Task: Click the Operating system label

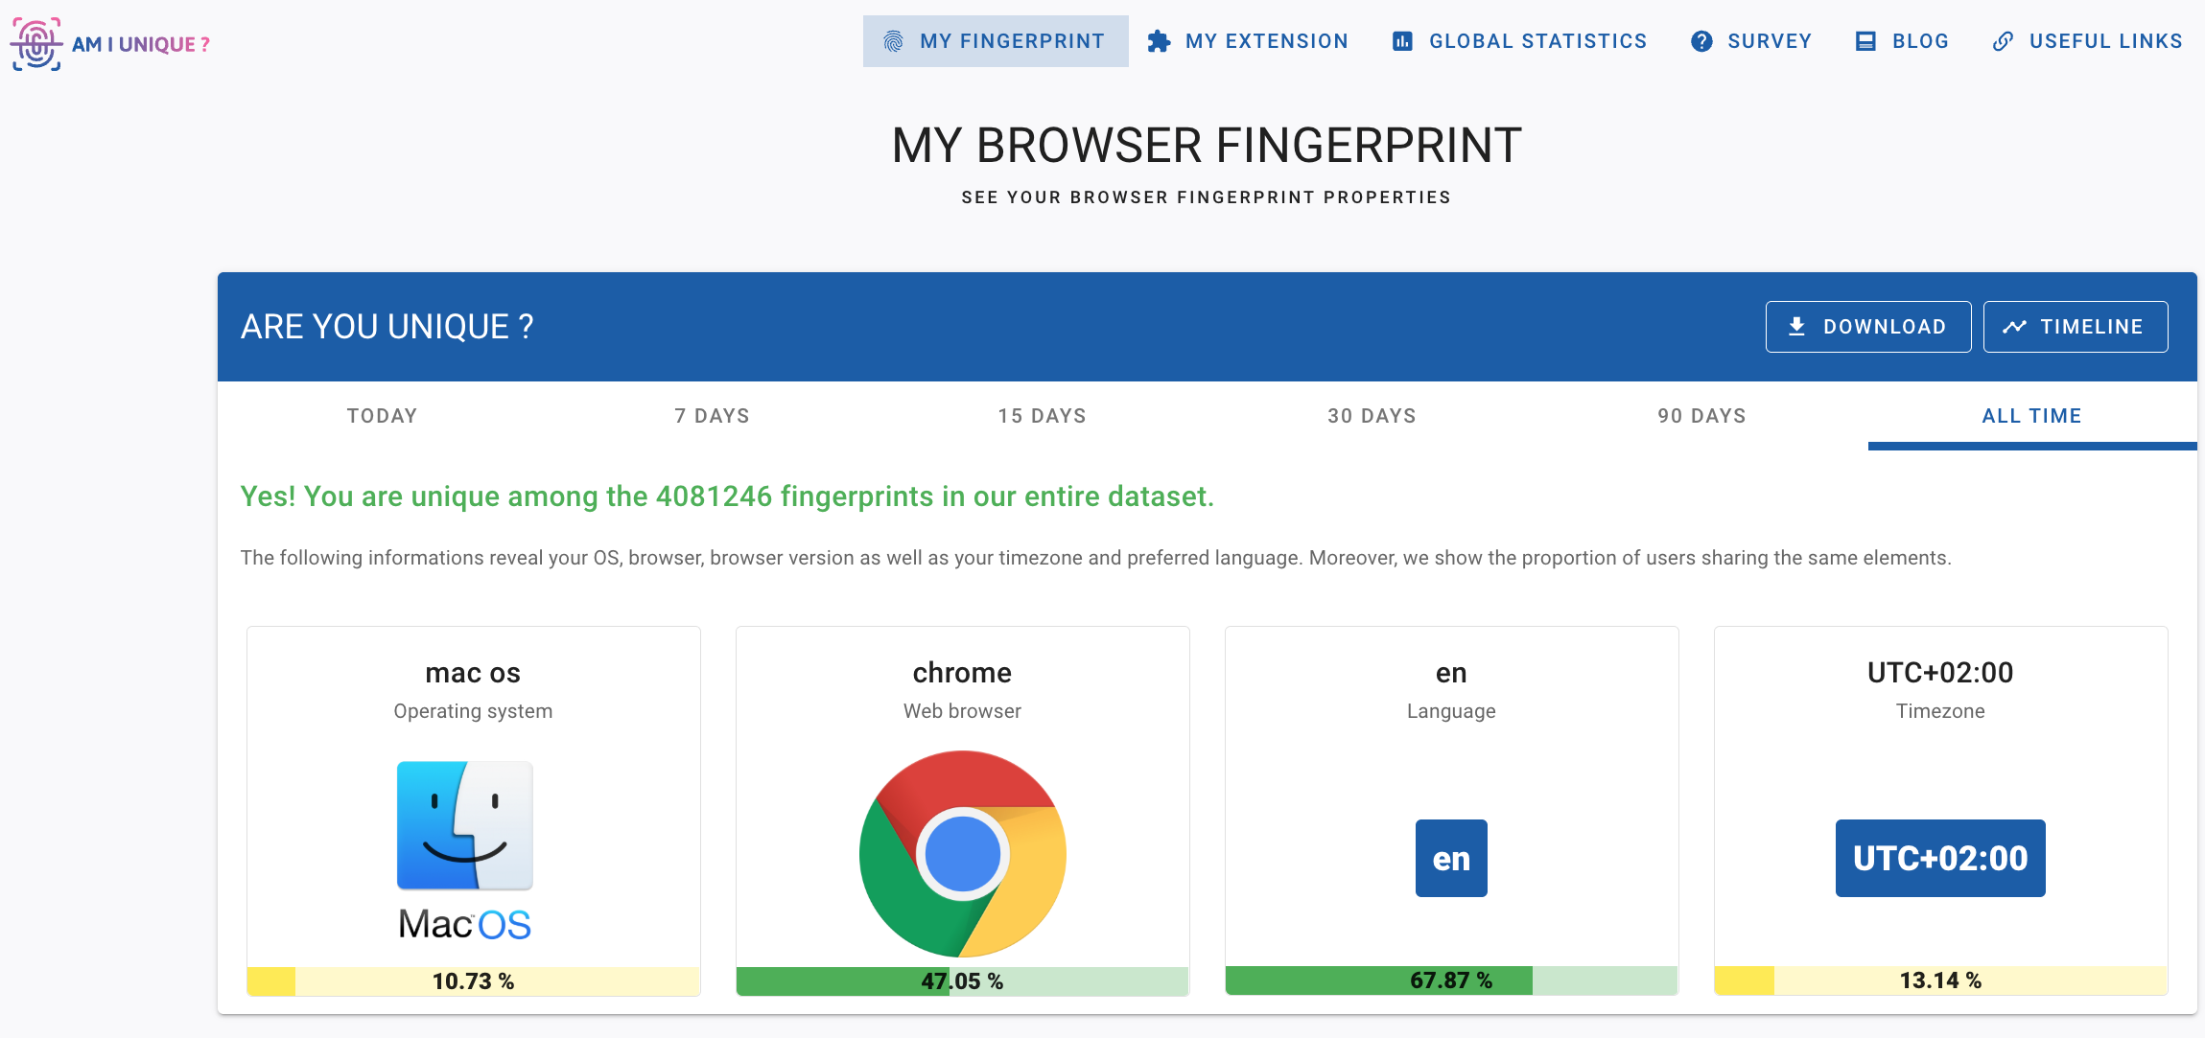Action: 473,711
